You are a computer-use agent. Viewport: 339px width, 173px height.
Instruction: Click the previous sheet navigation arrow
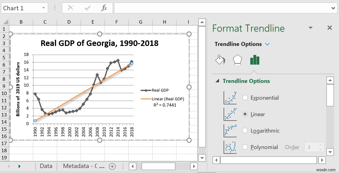(x=9, y=166)
